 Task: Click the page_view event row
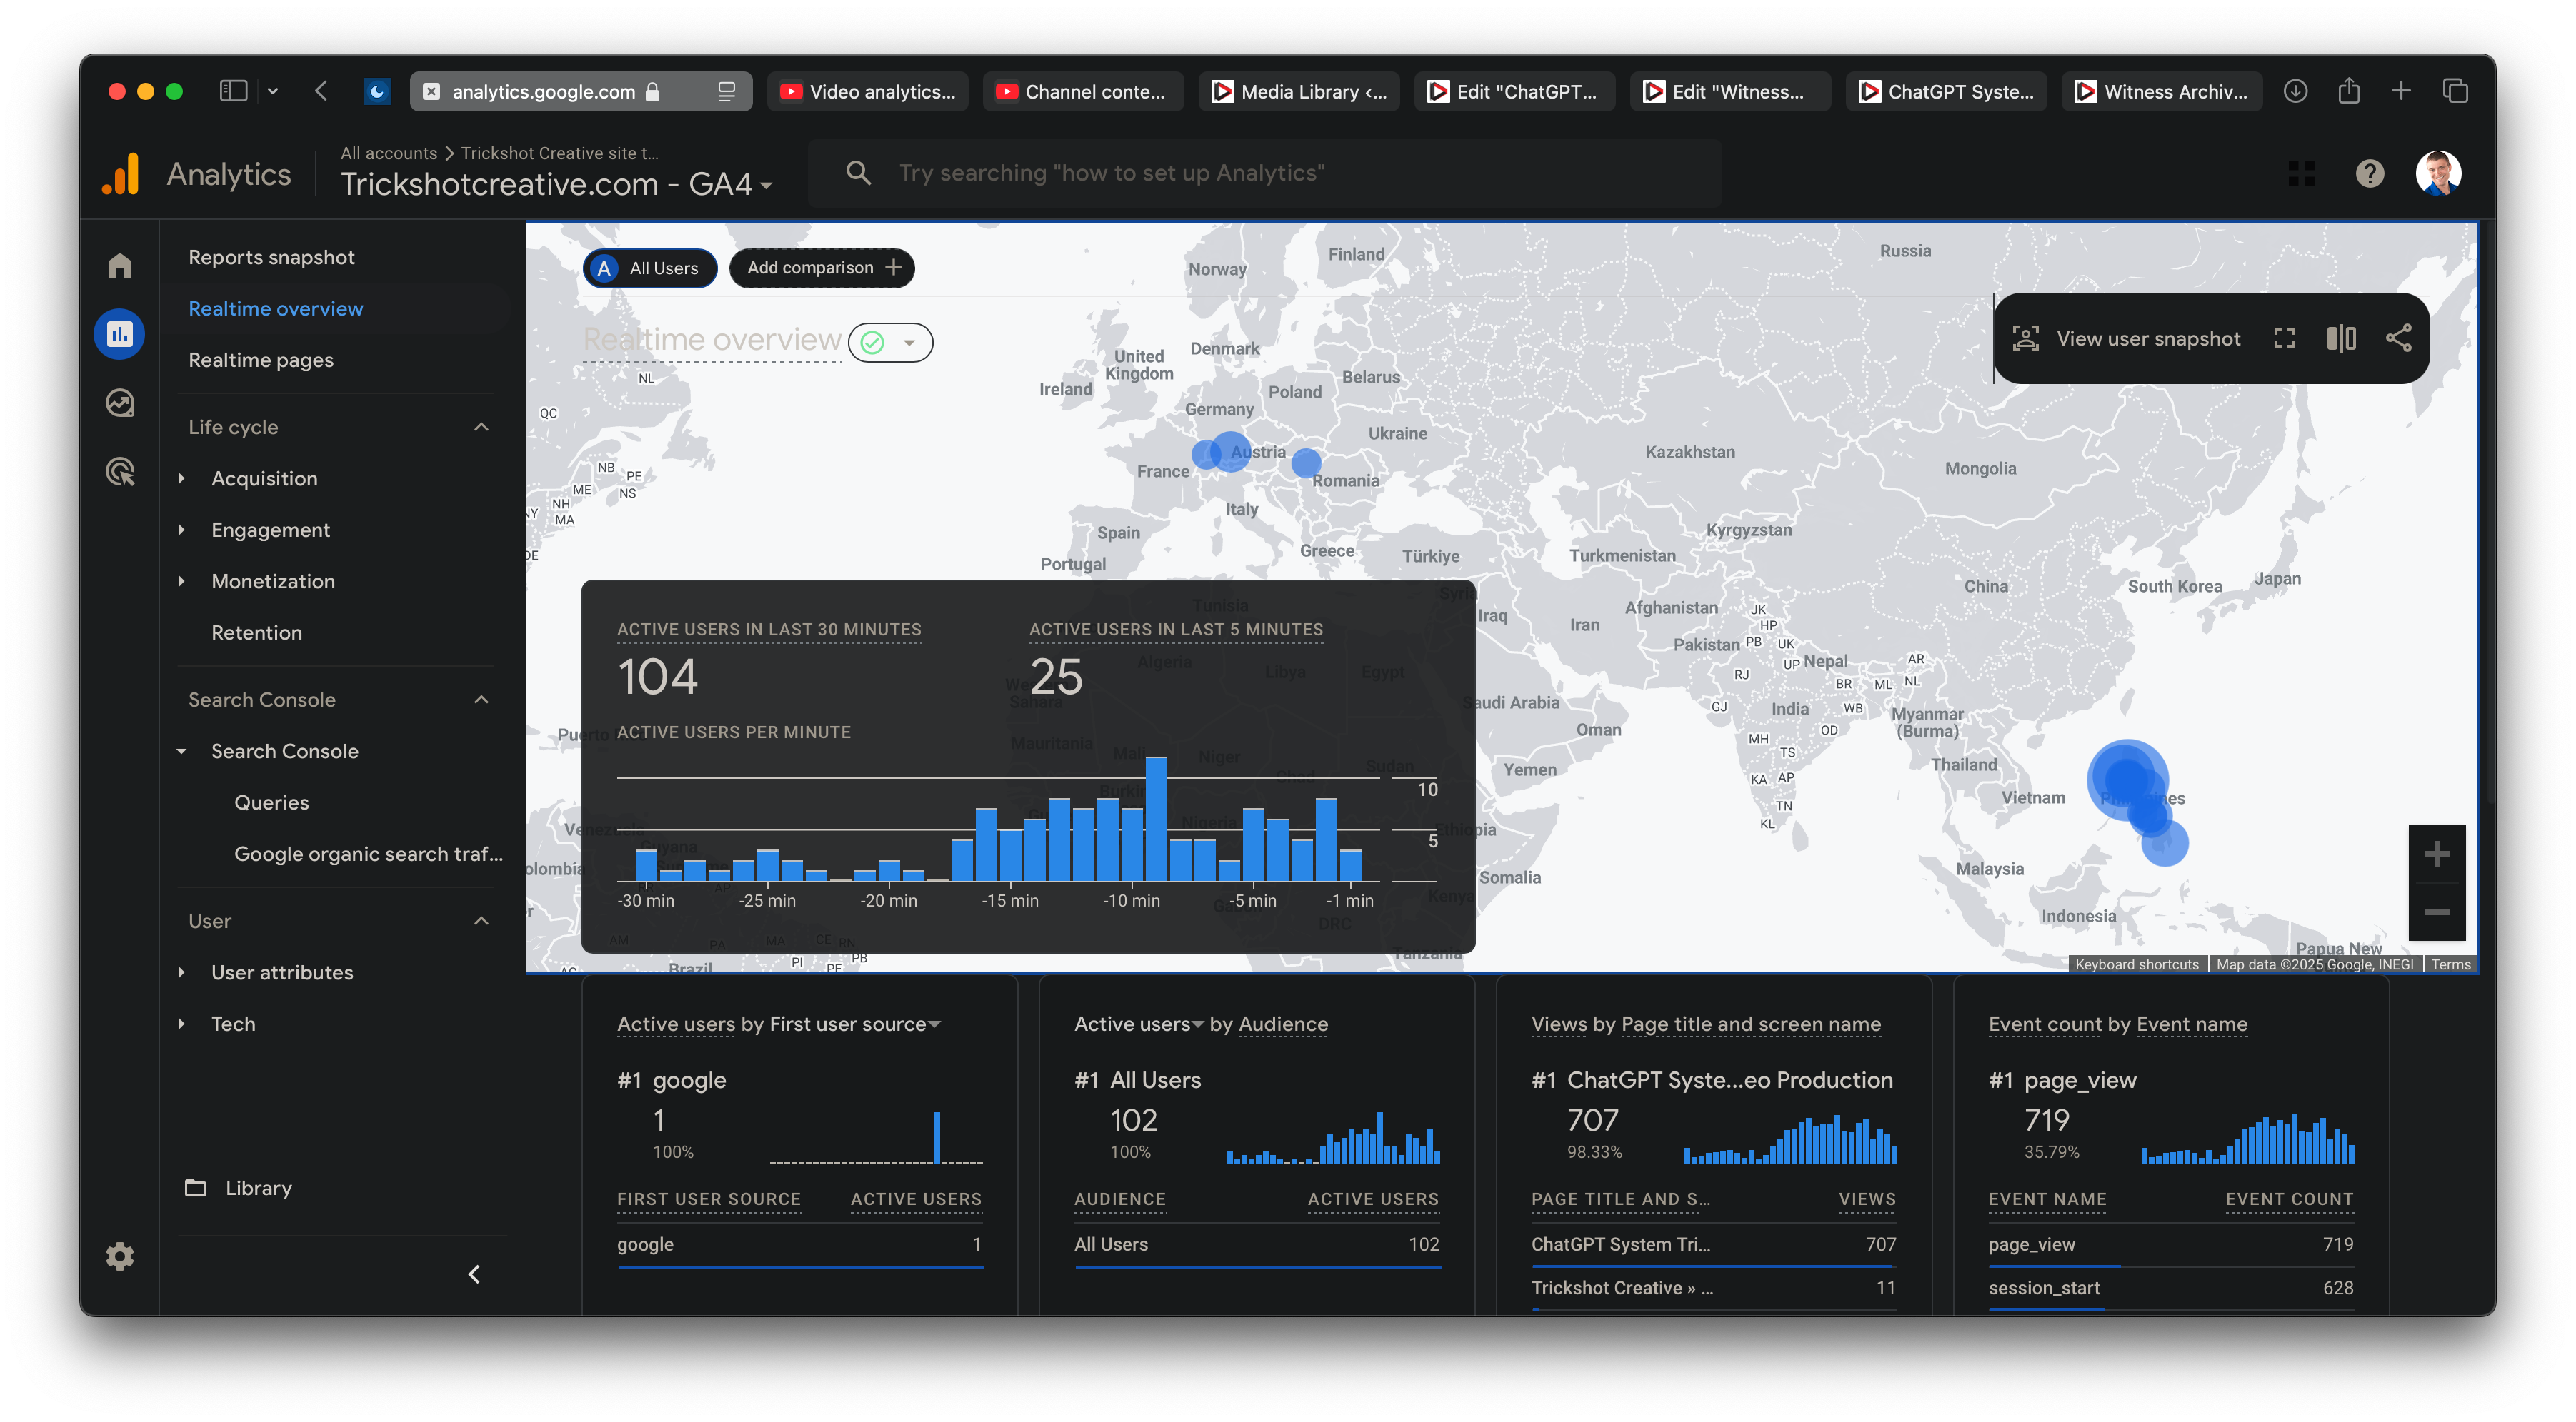(2170, 1244)
